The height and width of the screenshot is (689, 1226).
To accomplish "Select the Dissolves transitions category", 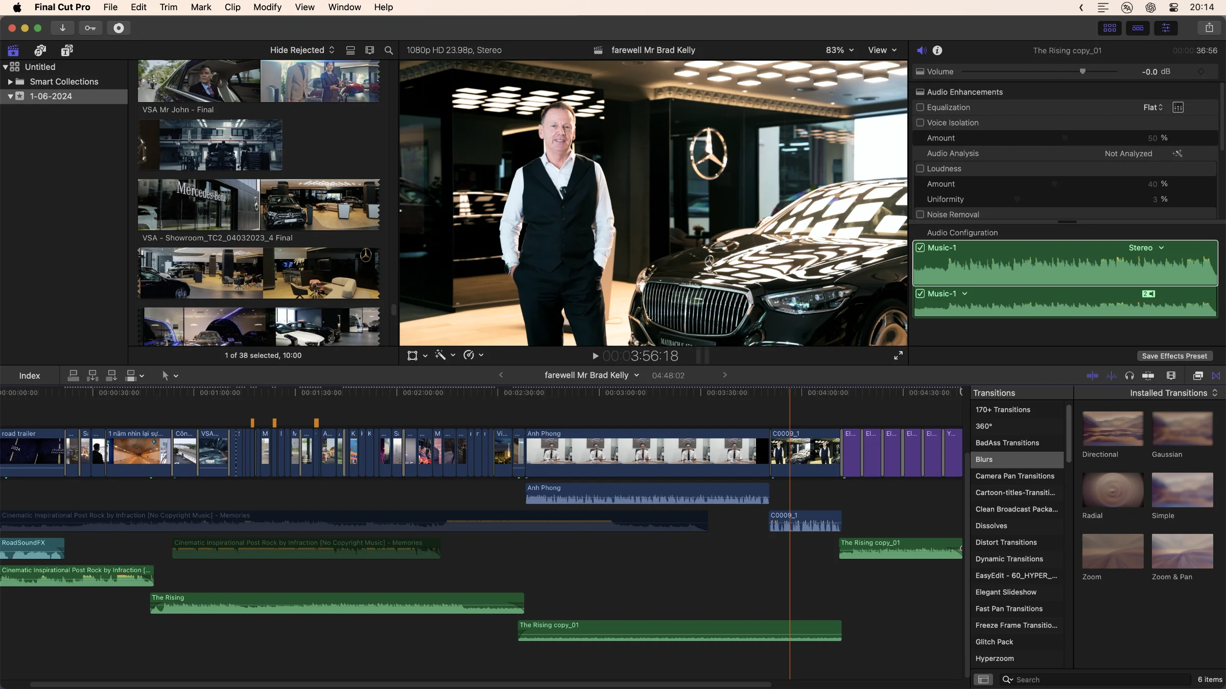I will 991,526.
